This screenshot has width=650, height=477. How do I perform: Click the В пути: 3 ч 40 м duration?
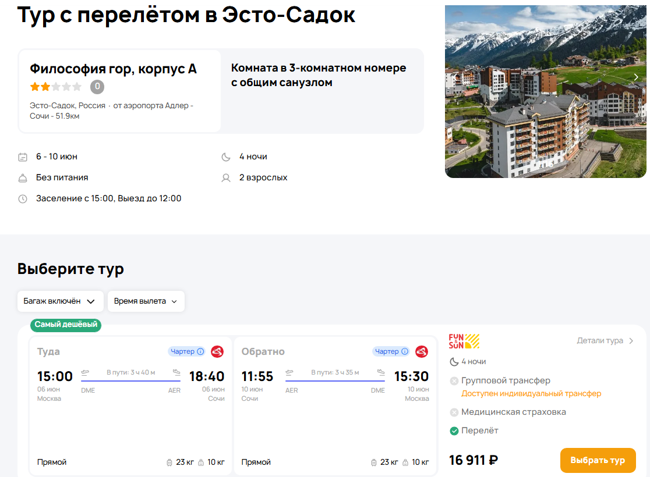click(130, 372)
